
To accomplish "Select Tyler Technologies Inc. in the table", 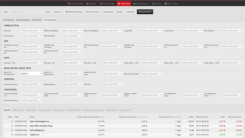I will (x=40, y=121).
